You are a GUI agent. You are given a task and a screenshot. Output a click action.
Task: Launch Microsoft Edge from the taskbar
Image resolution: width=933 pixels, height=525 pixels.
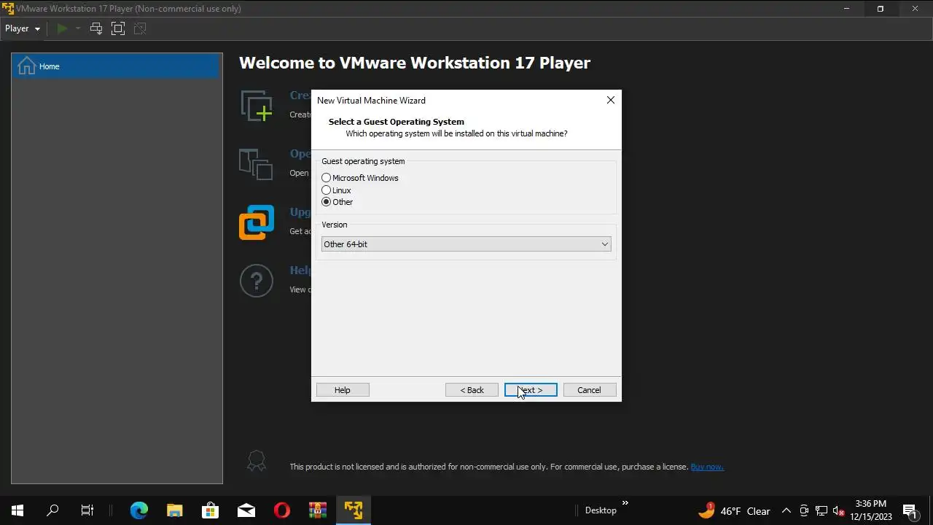[x=138, y=510]
